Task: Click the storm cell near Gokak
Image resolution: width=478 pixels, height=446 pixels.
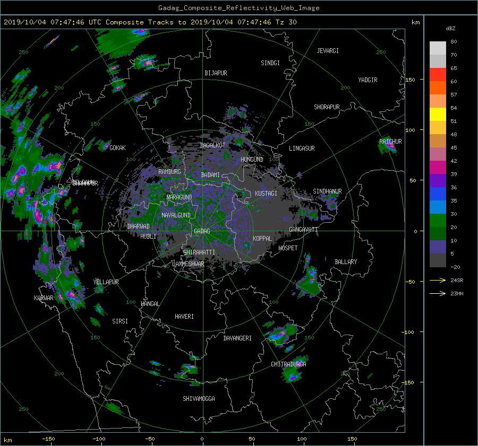Action: click(x=104, y=146)
